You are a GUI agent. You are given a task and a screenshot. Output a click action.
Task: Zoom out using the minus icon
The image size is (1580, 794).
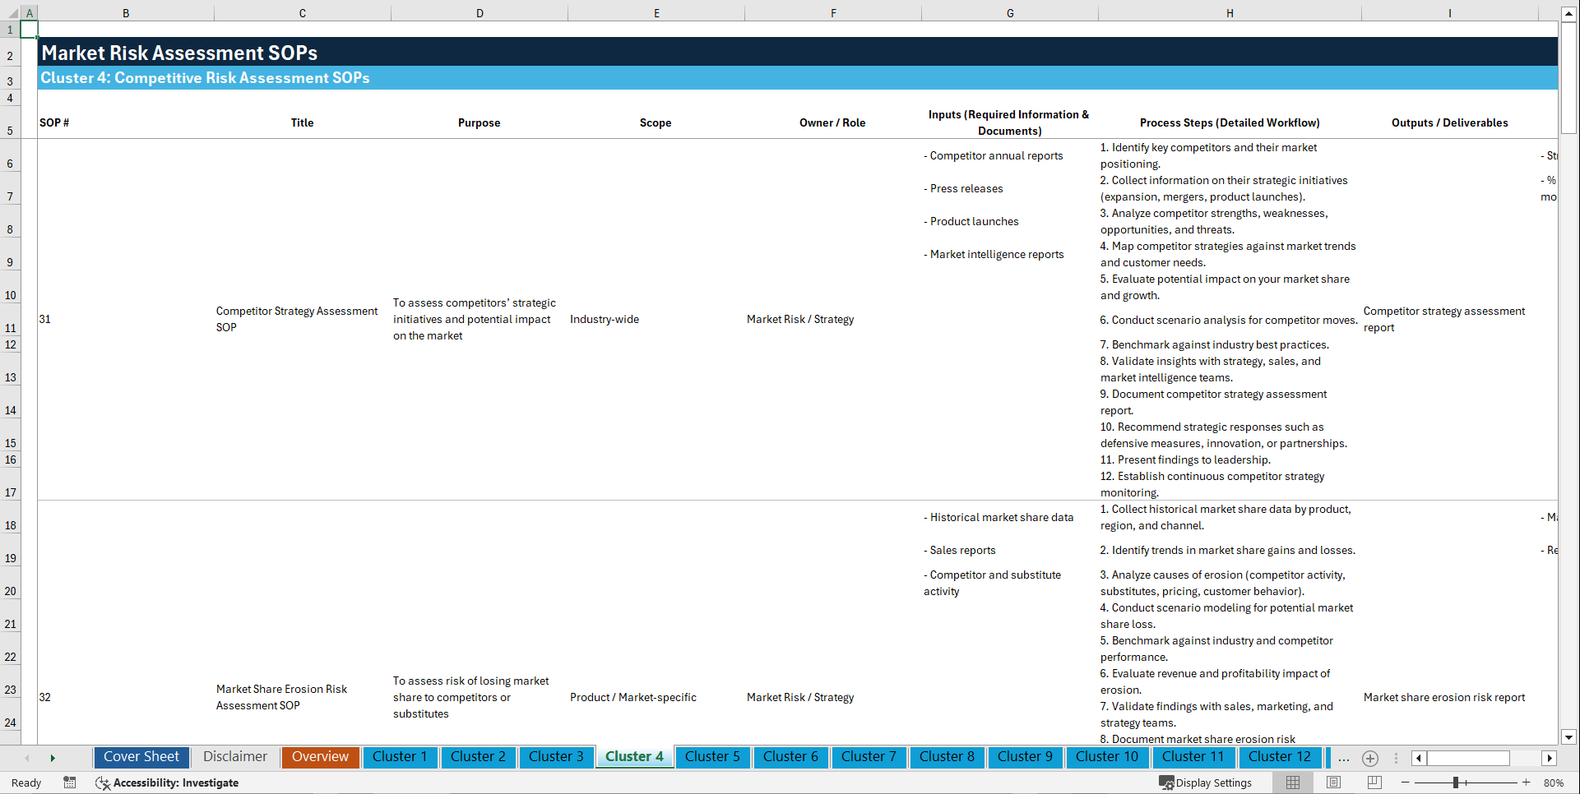[1406, 782]
